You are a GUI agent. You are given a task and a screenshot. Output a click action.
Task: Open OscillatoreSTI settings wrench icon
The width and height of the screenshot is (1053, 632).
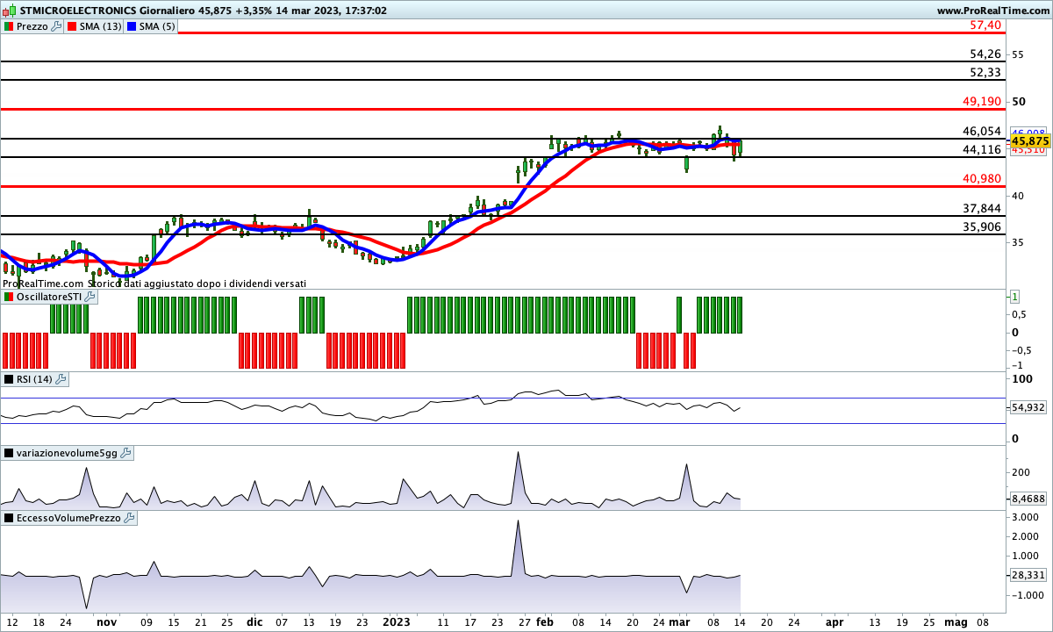click(90, 298)
